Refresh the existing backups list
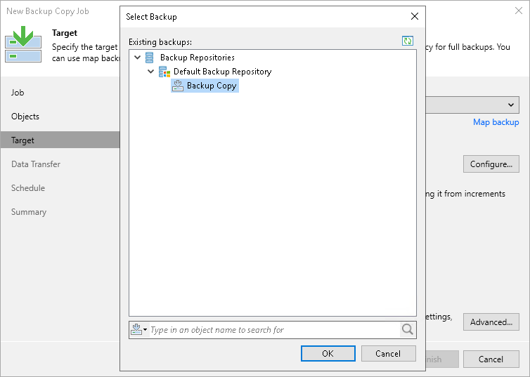This screenshot has width=530, height=377. point(407,41)
